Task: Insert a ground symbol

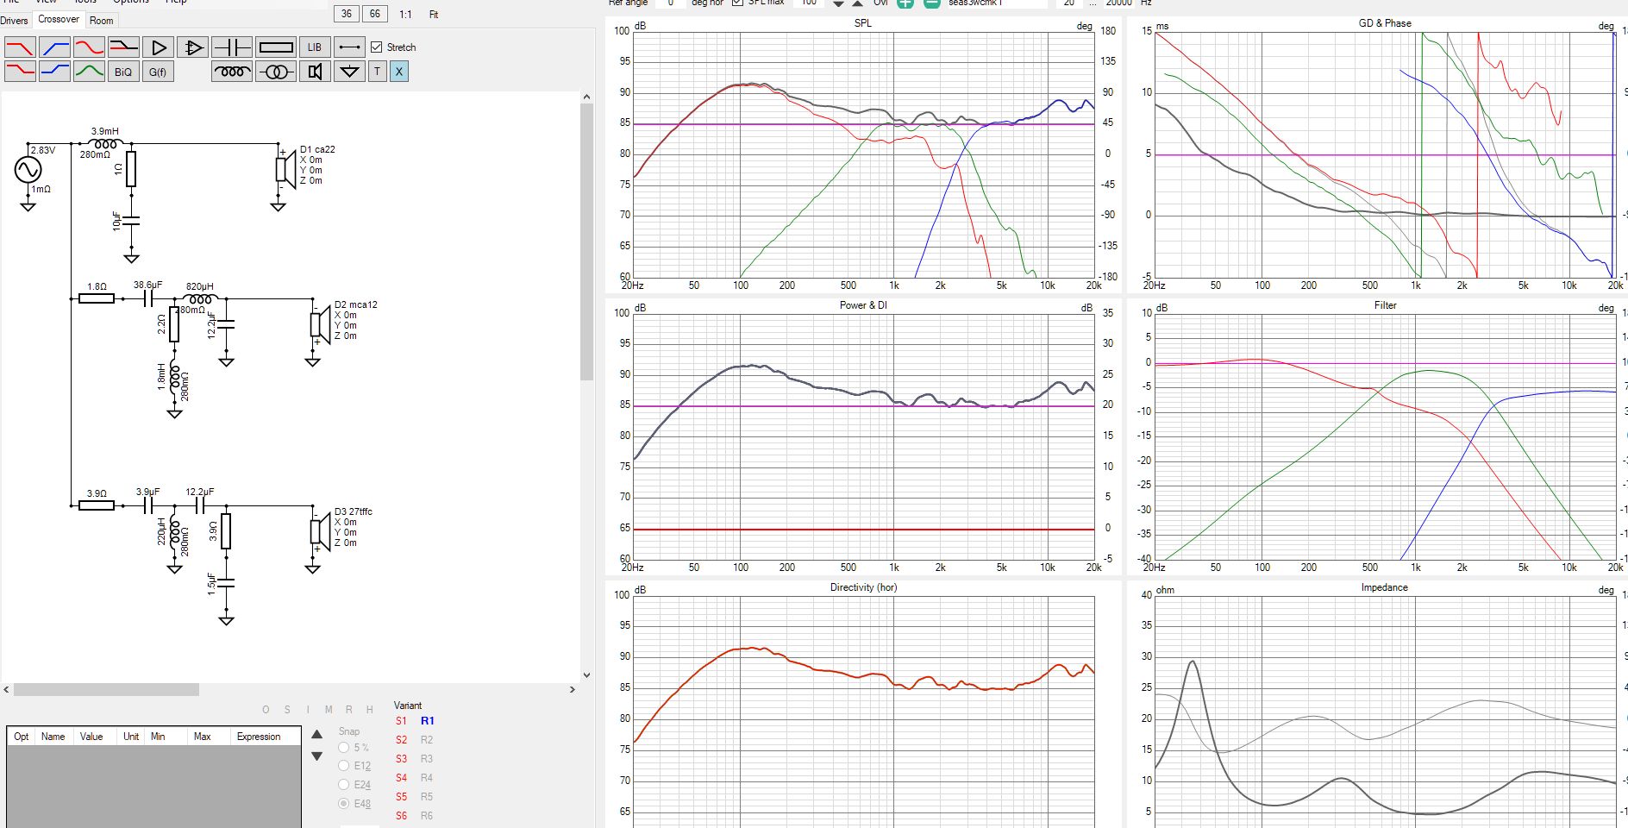Action: coord(349,72)
